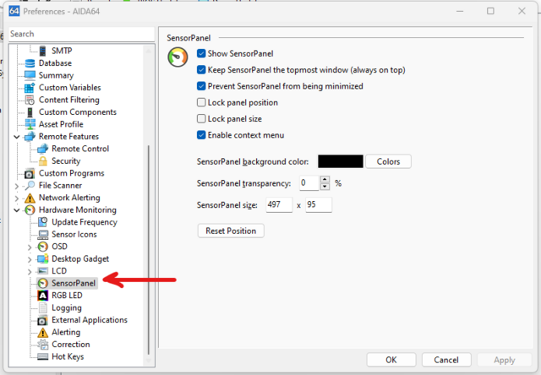This screenshot has height=375, width=541.
Task: Open the Remote Control preferences page
Action: point(80,149)
